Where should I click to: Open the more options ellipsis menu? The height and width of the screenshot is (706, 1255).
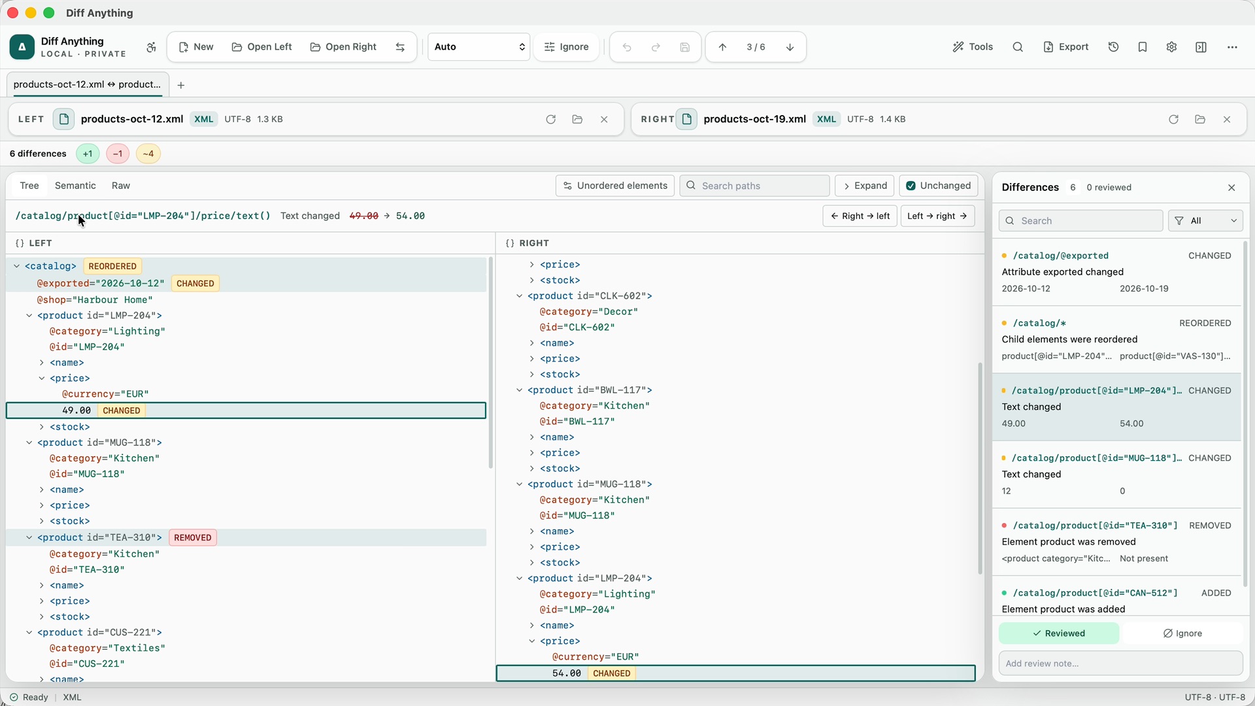pyautogui.click(x=1232, y=47)
